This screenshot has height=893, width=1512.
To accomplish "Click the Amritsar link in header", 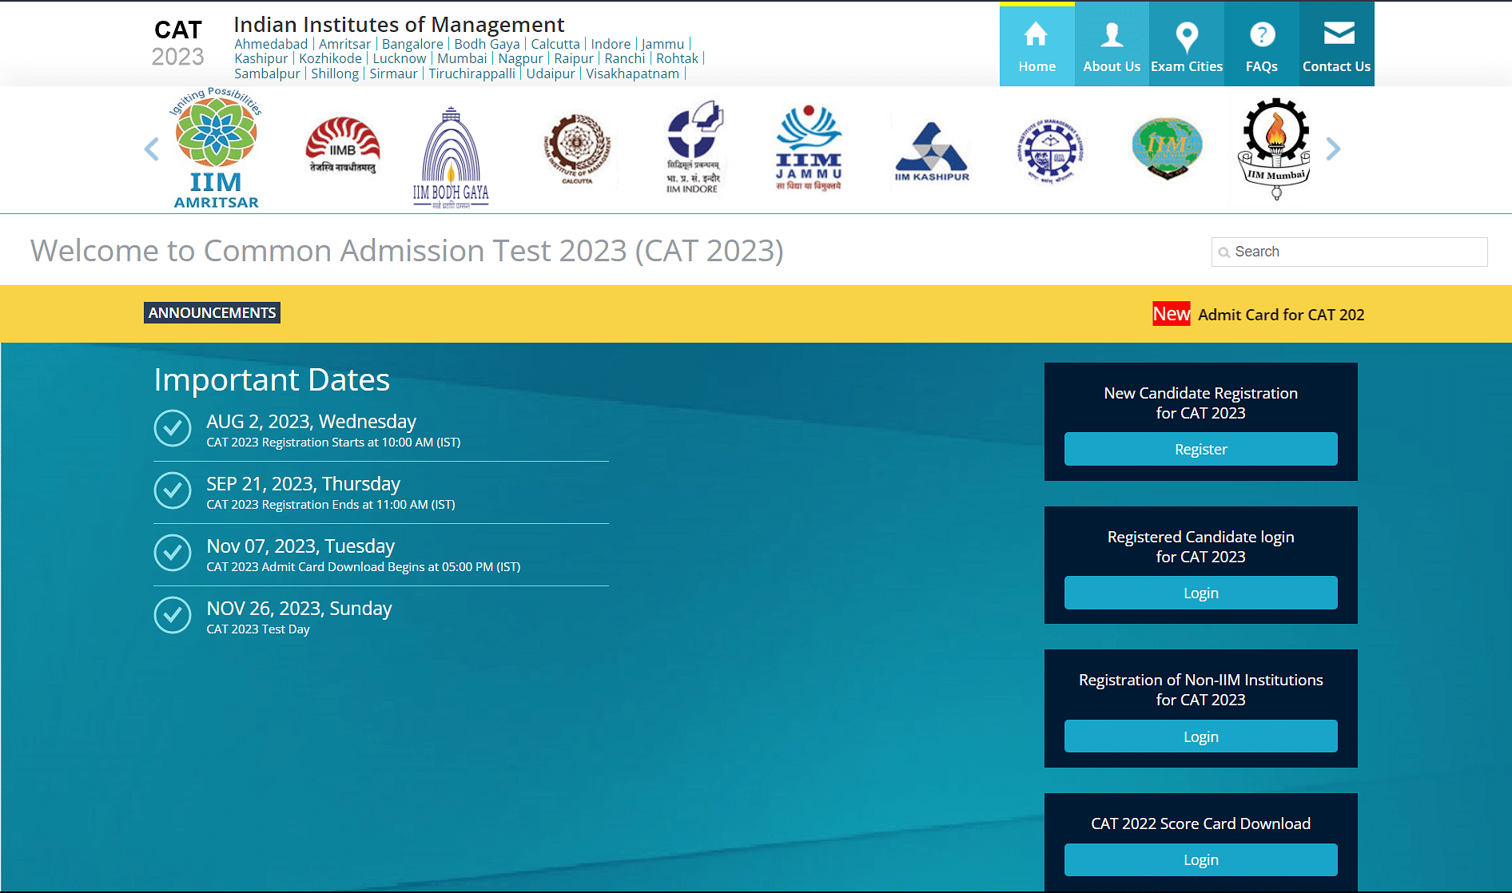I will click(x=344, y=44).
